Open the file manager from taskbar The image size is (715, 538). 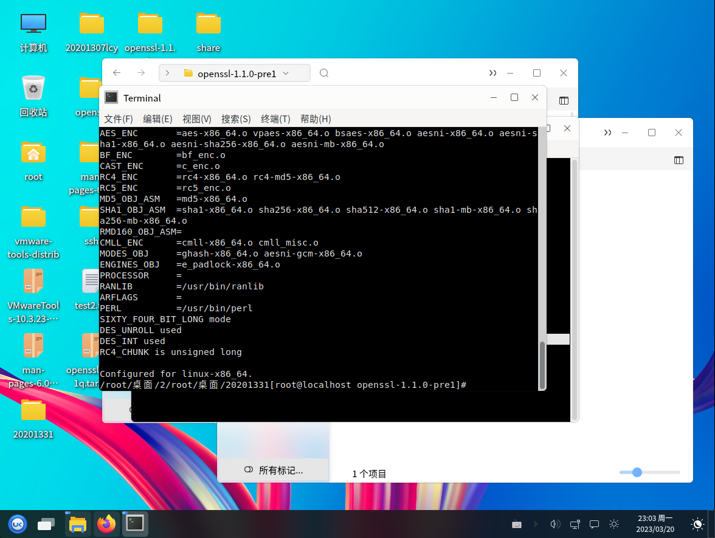click(78, 523)
